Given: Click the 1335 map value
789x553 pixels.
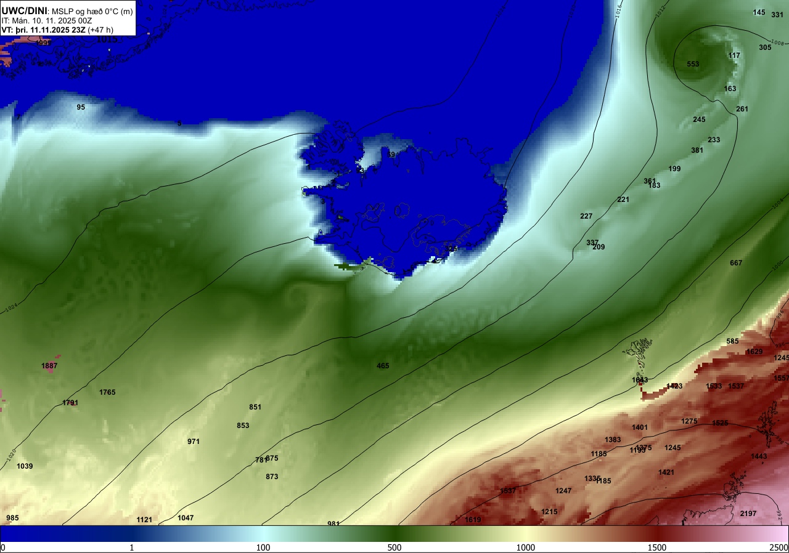Looking at the screenshot, I should click(x=592, y=478).
